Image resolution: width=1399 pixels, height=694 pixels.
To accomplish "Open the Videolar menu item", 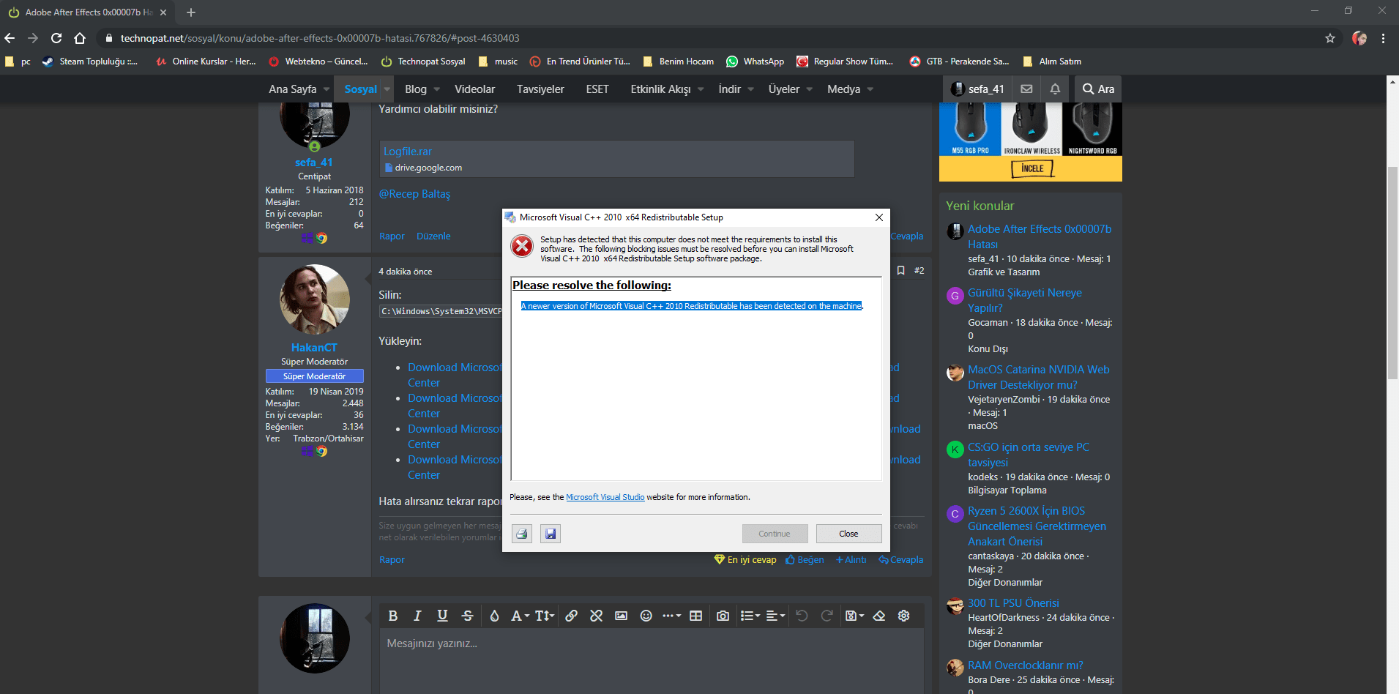I will [x=474, y=89].
